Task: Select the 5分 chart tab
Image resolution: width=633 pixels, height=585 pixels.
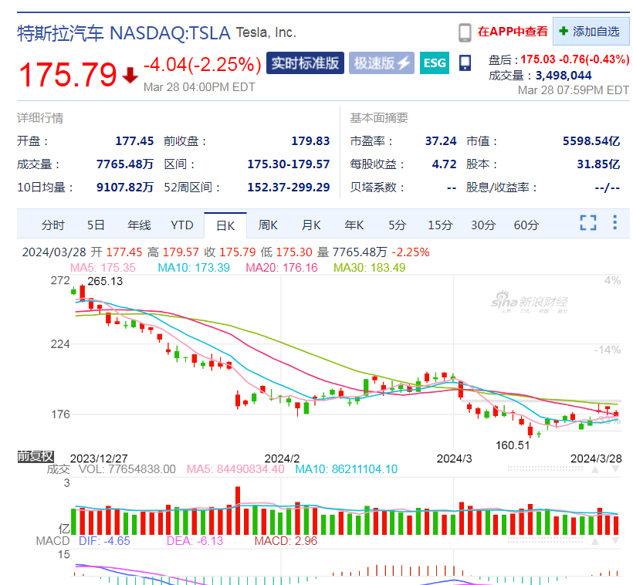Action: (397, 225)
